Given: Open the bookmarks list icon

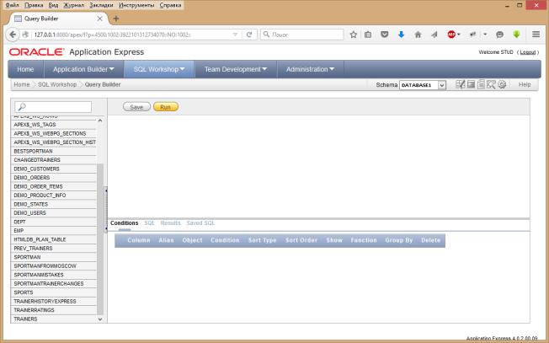Looking at the screenshot, I should [x=368, y=35].
